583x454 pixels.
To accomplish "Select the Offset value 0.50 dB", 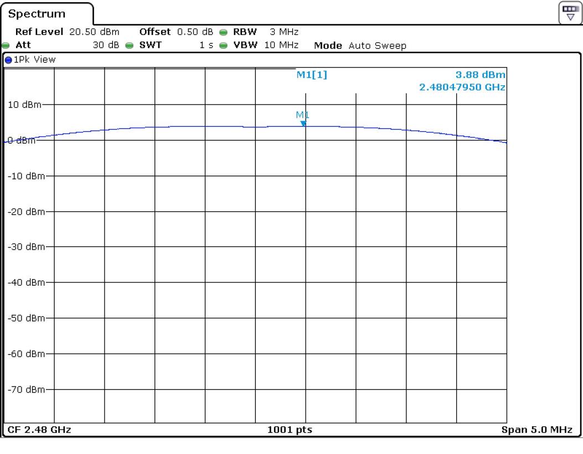I will [195, 32].
